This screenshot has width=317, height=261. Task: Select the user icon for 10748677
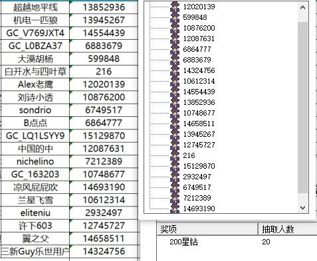pyautogui.click(x=175, y=113)
